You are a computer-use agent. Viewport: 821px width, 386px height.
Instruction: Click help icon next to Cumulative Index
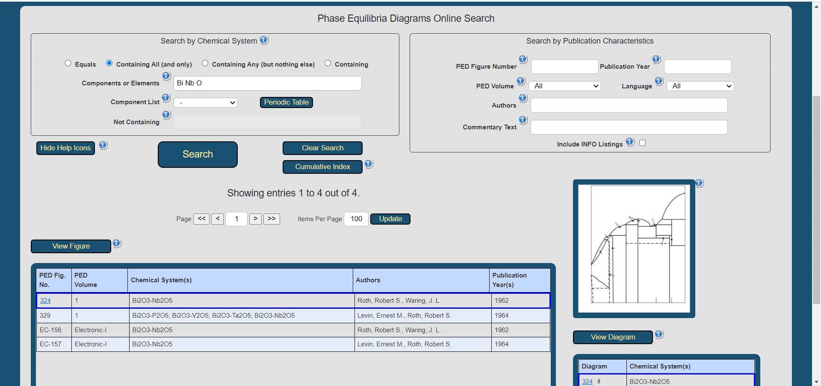(369, 164)
